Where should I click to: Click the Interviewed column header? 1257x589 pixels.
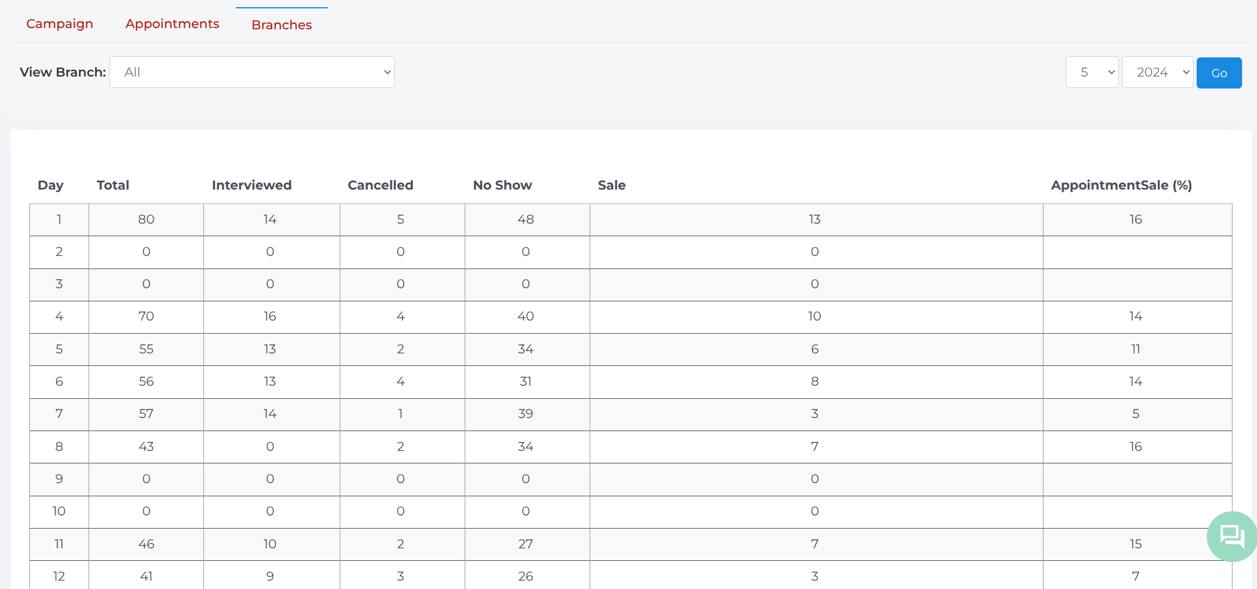coord(252,185)
